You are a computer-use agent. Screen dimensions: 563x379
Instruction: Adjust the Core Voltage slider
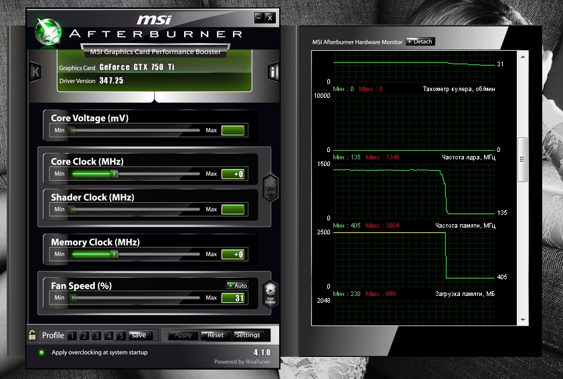click(x=135, y=131)
